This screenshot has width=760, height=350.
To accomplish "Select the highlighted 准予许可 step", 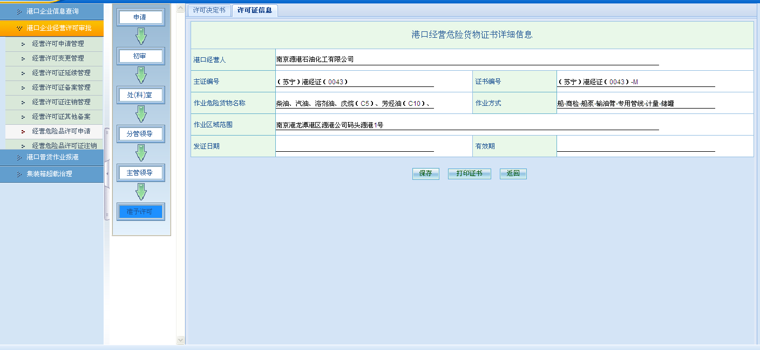I will click(x=140, y=212).
